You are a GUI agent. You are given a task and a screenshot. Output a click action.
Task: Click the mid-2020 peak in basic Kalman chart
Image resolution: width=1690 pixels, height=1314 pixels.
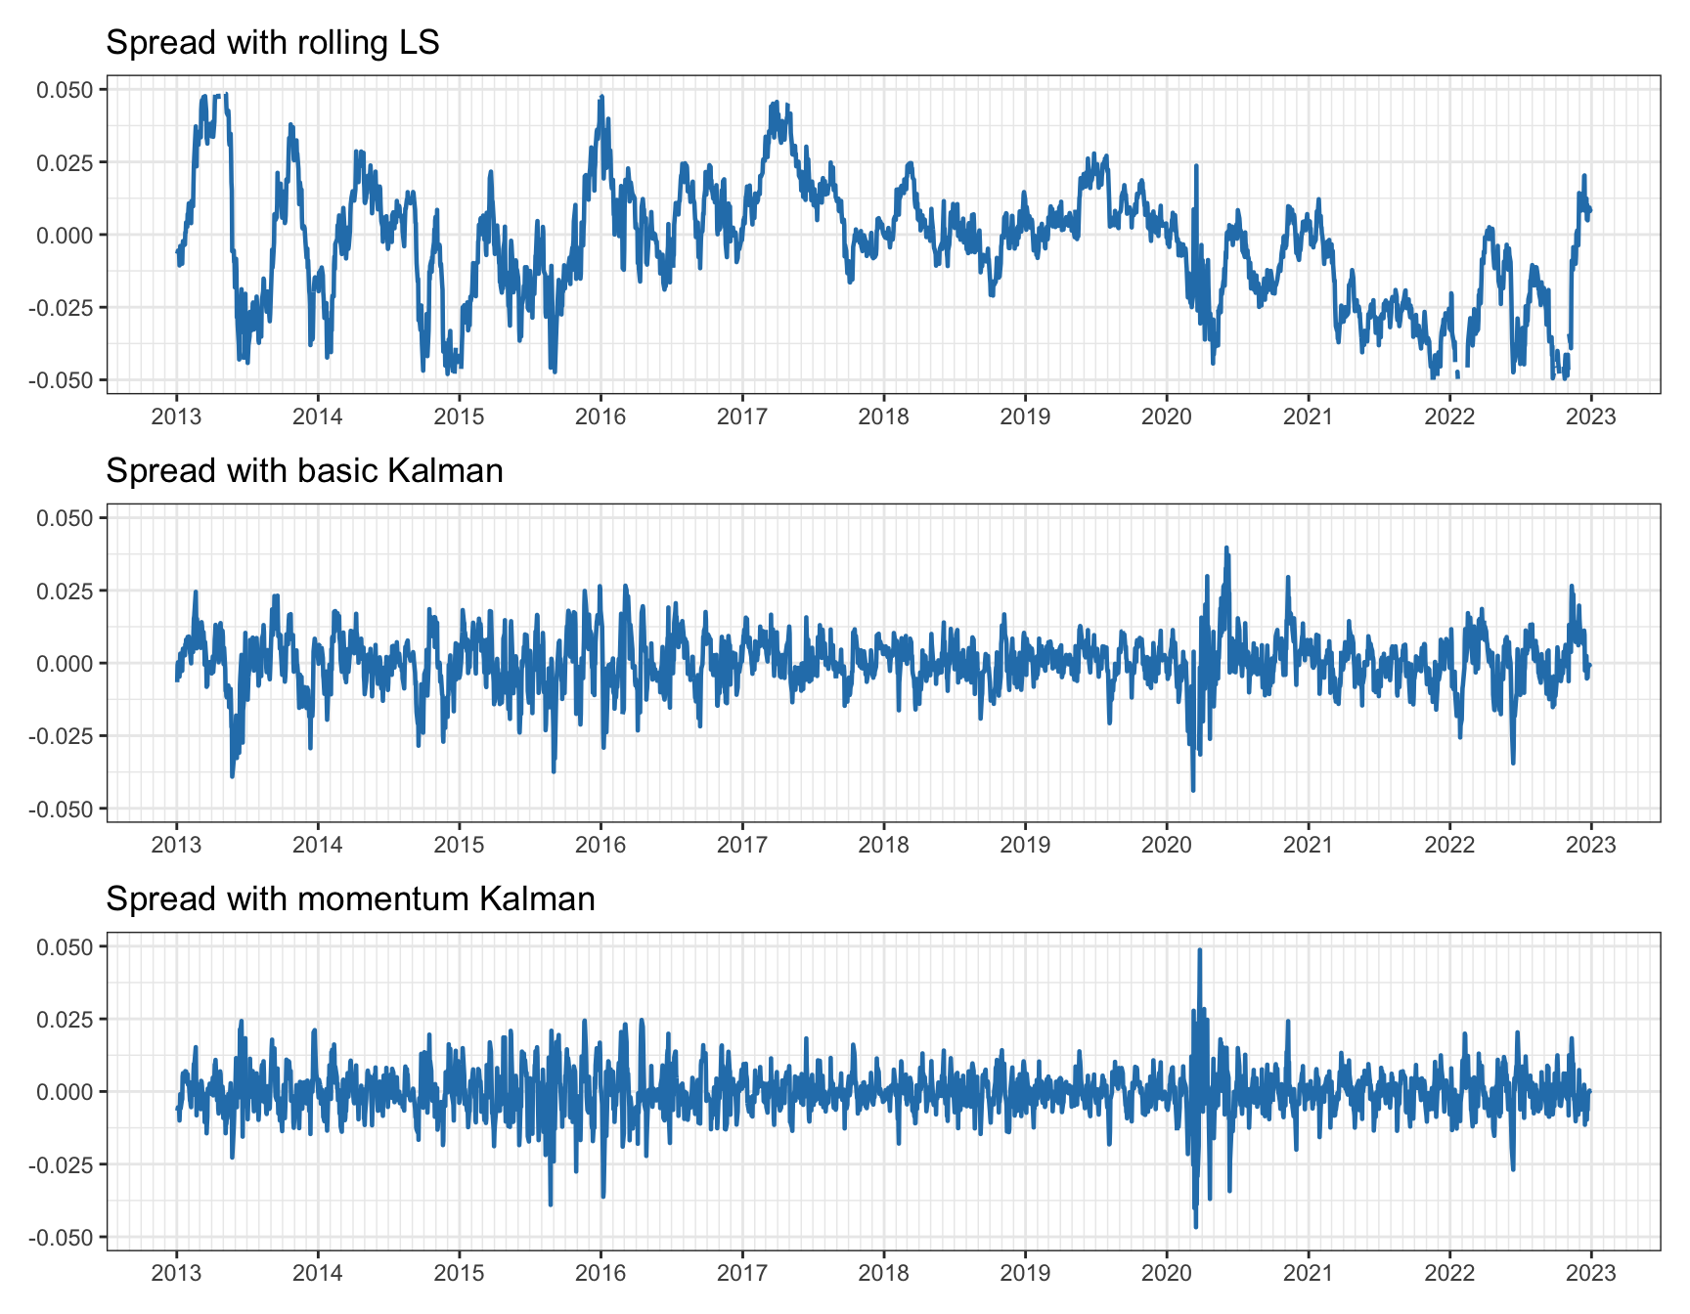tap(1226, 549)
